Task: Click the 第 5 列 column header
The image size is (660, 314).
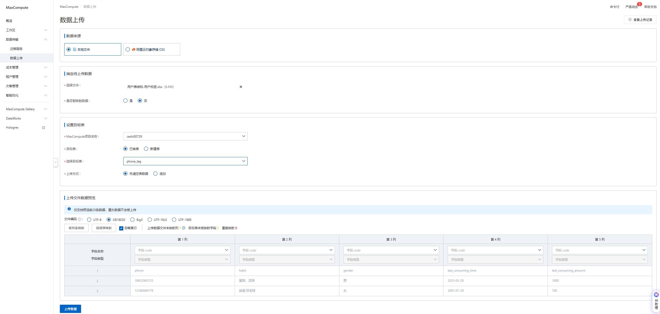Action: click(600, 240)
